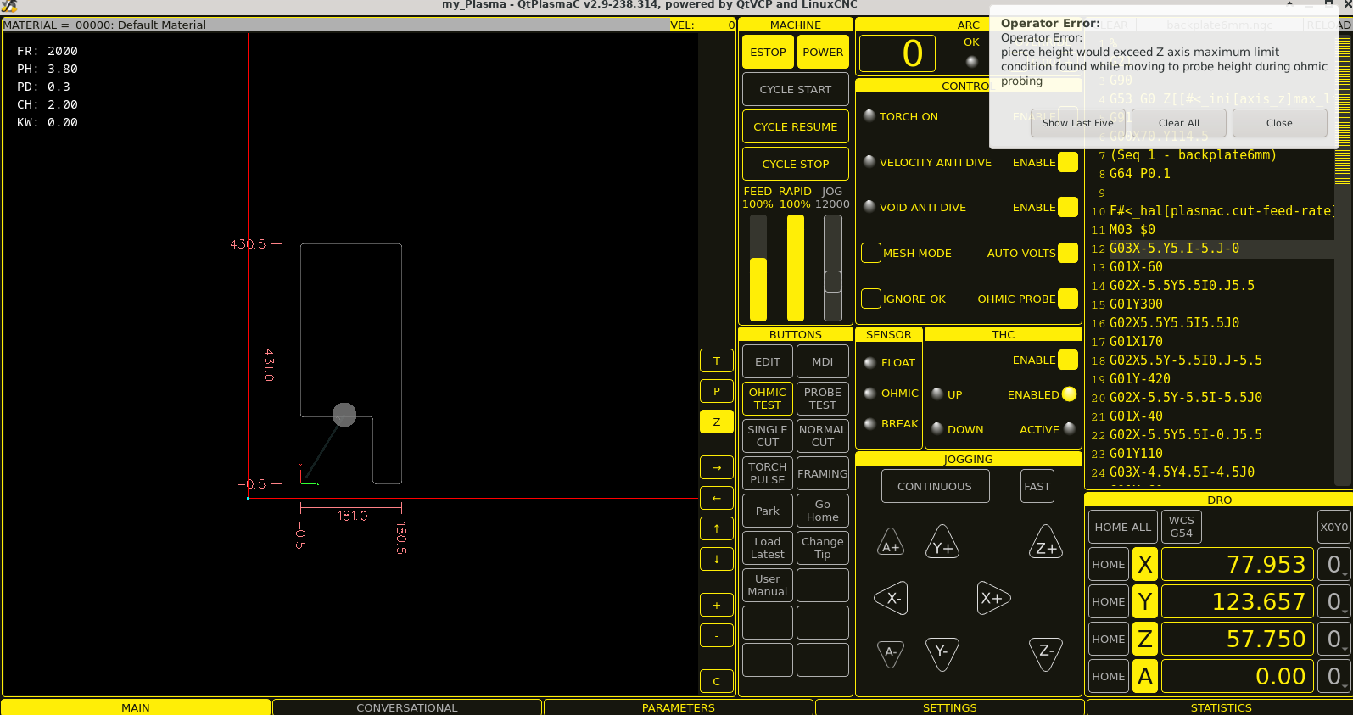Click the X axis label button
This screenshot has width=1353, height=715.
1145,564
